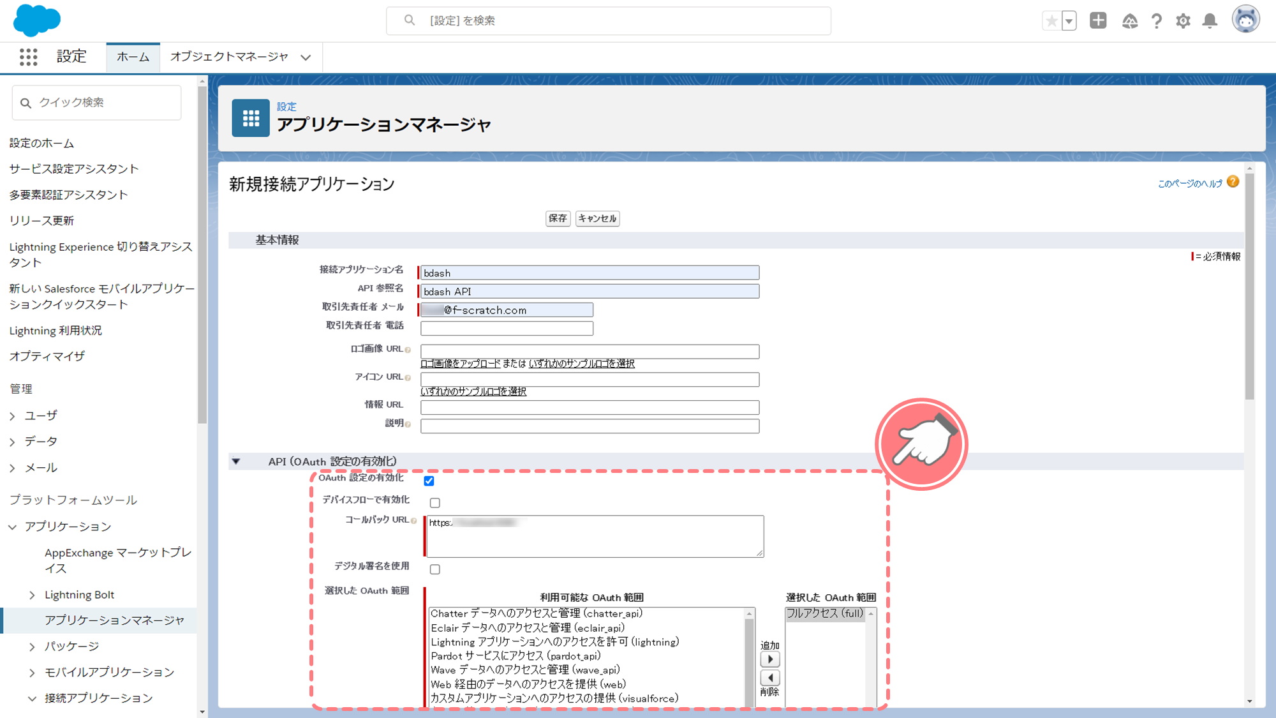Click the 追加 right-arrow button
The image size is (1276, 718).
(770, 659)
